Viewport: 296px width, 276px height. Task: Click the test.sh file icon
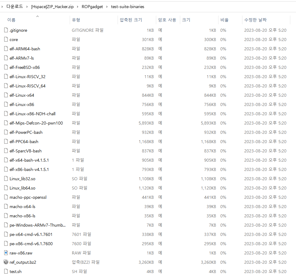point(6,271)
